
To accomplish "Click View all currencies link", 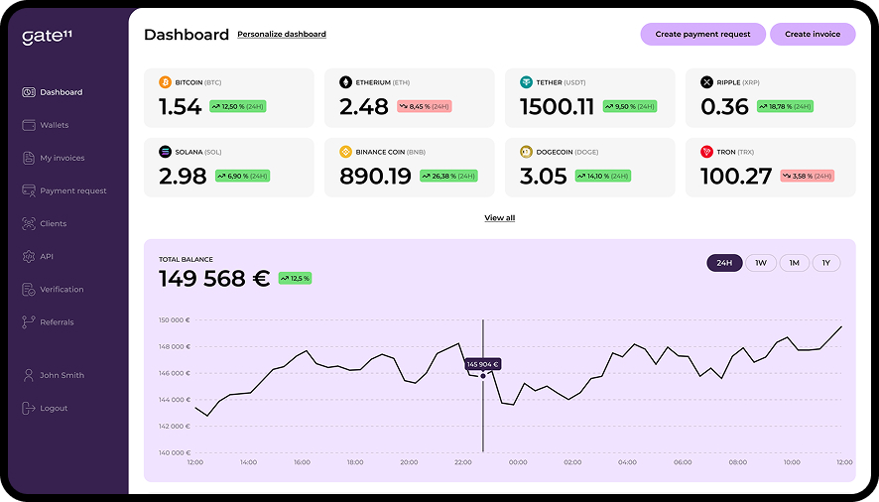I will 499,218.
